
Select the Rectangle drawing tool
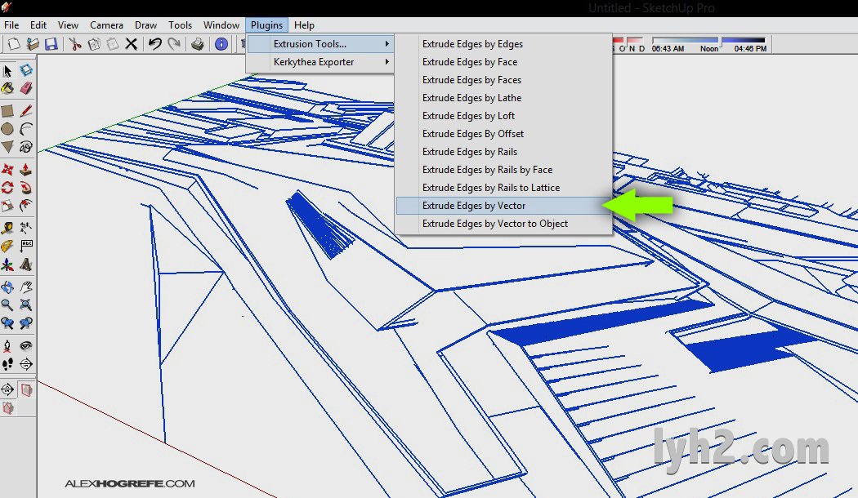point(7,111)
